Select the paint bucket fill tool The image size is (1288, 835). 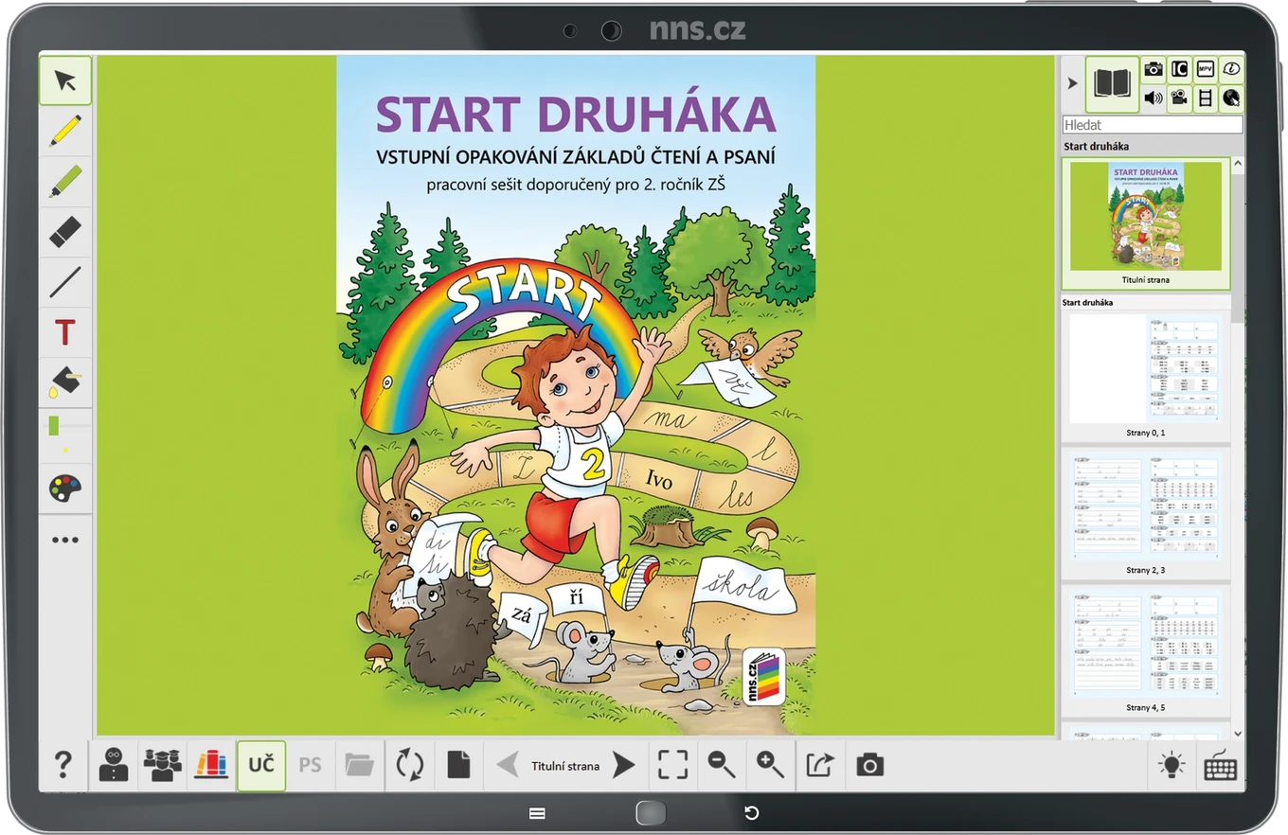click(65, 382)
